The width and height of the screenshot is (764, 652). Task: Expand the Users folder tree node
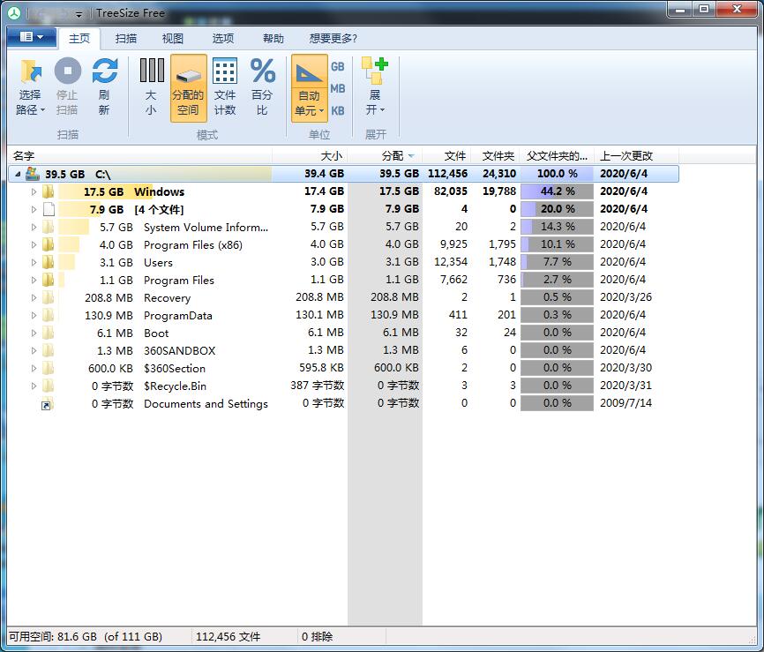point(34,262)
